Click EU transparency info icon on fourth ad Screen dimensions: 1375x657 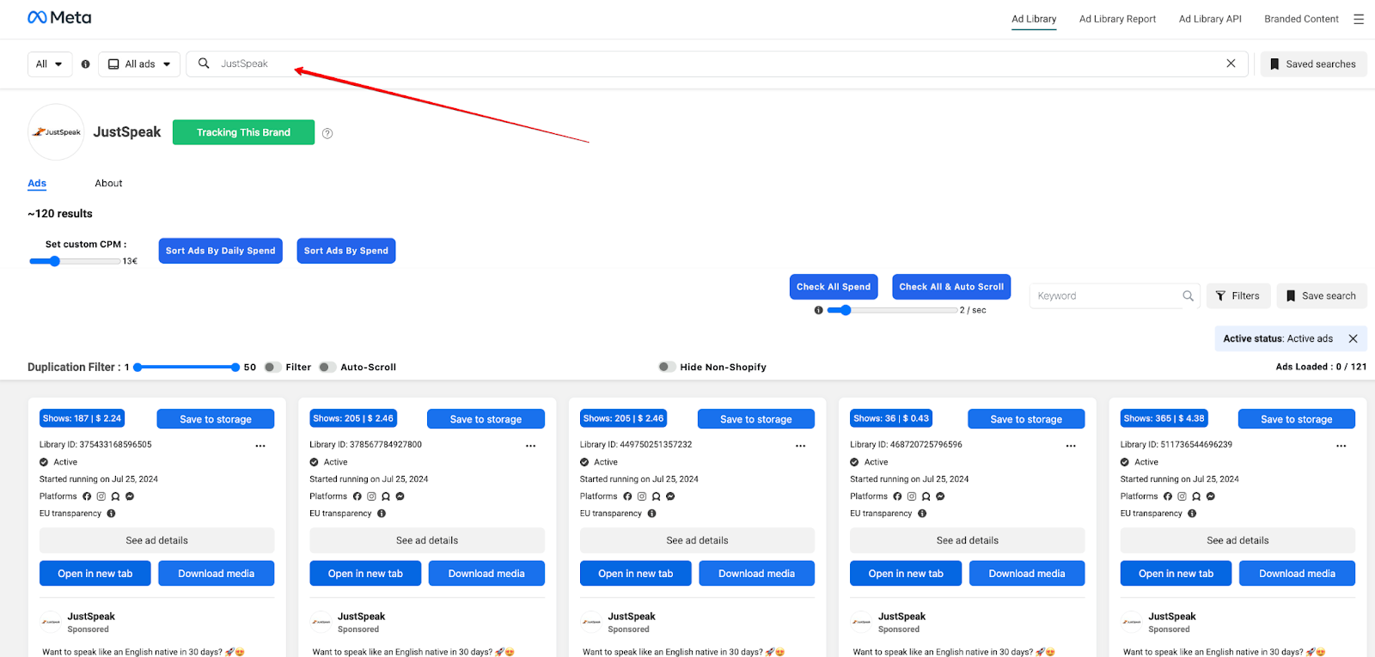(922, 514)
